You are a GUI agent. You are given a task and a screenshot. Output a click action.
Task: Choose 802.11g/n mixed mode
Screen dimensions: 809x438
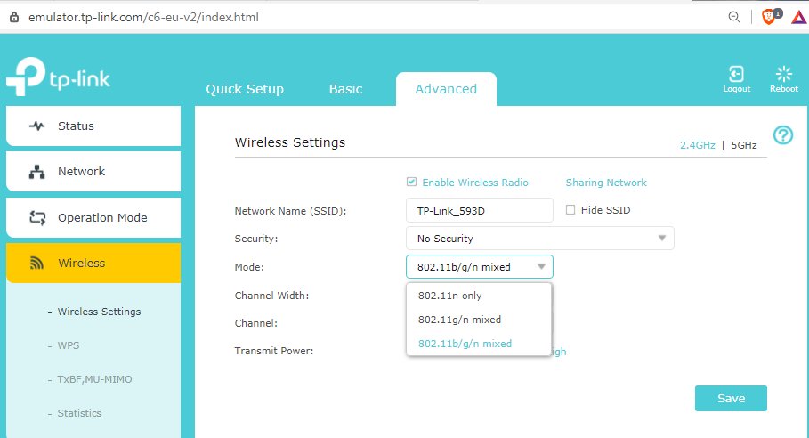point(459,320)
